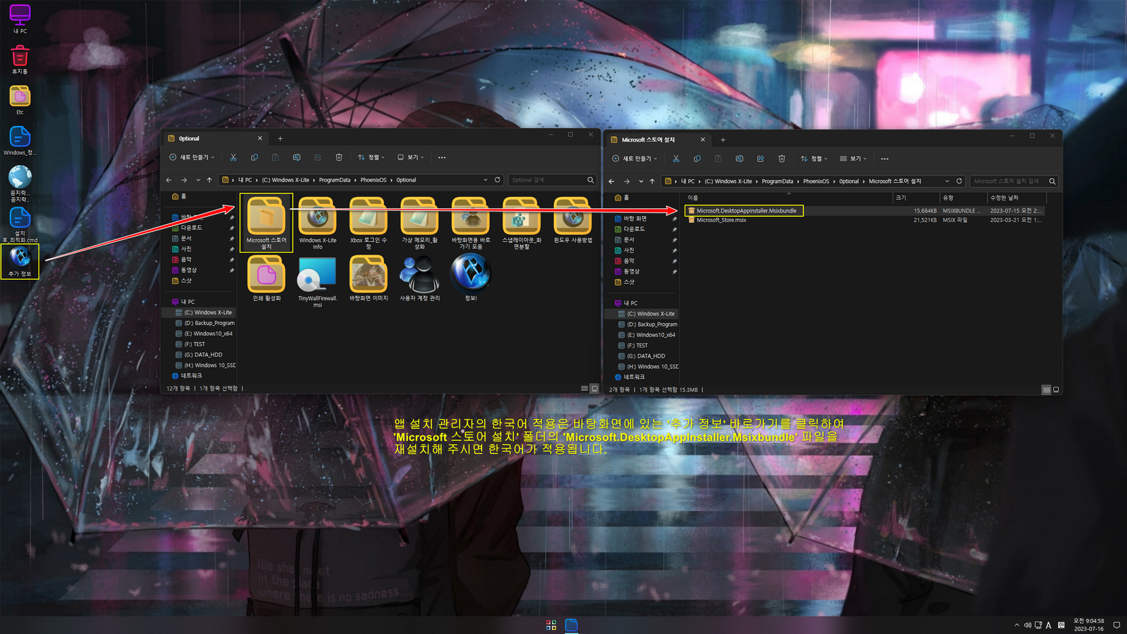The height and width of the screenshot is (634, 1127).
Task: Expand address history dropdown in Optional window
Action: (486, 180)
